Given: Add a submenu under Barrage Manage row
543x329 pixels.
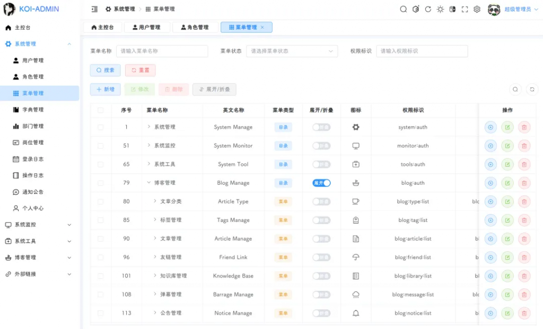Looking at the screenshot, I should (x=491, y=295).
